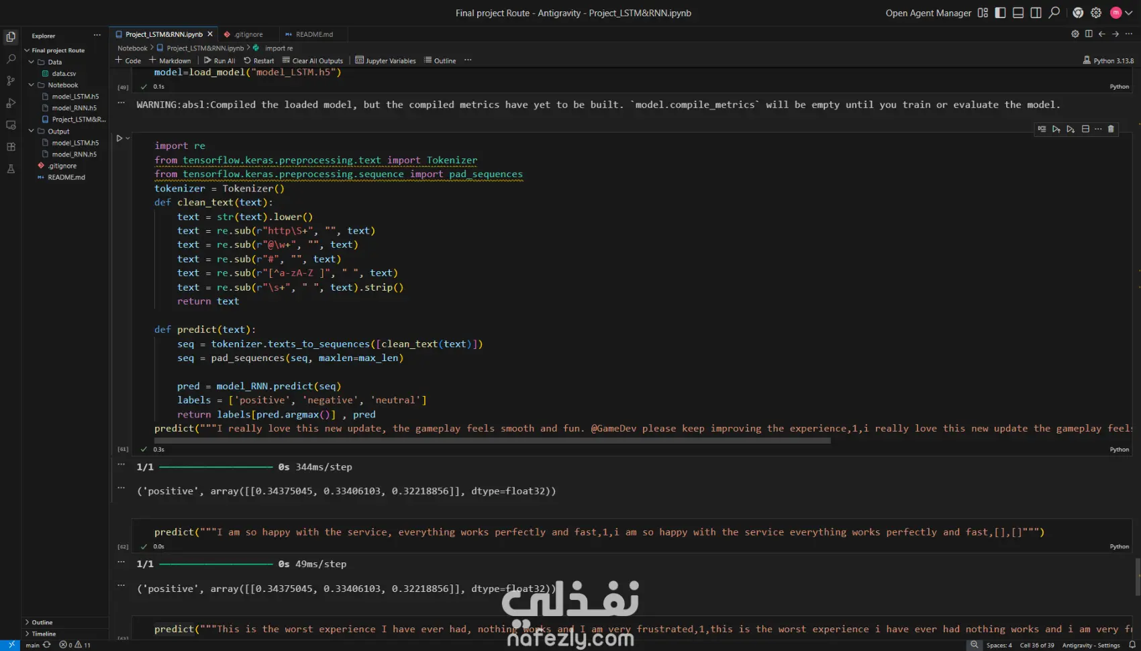Open Jupyter Variables panel
Screen dimensions: 1141x651
386,60
